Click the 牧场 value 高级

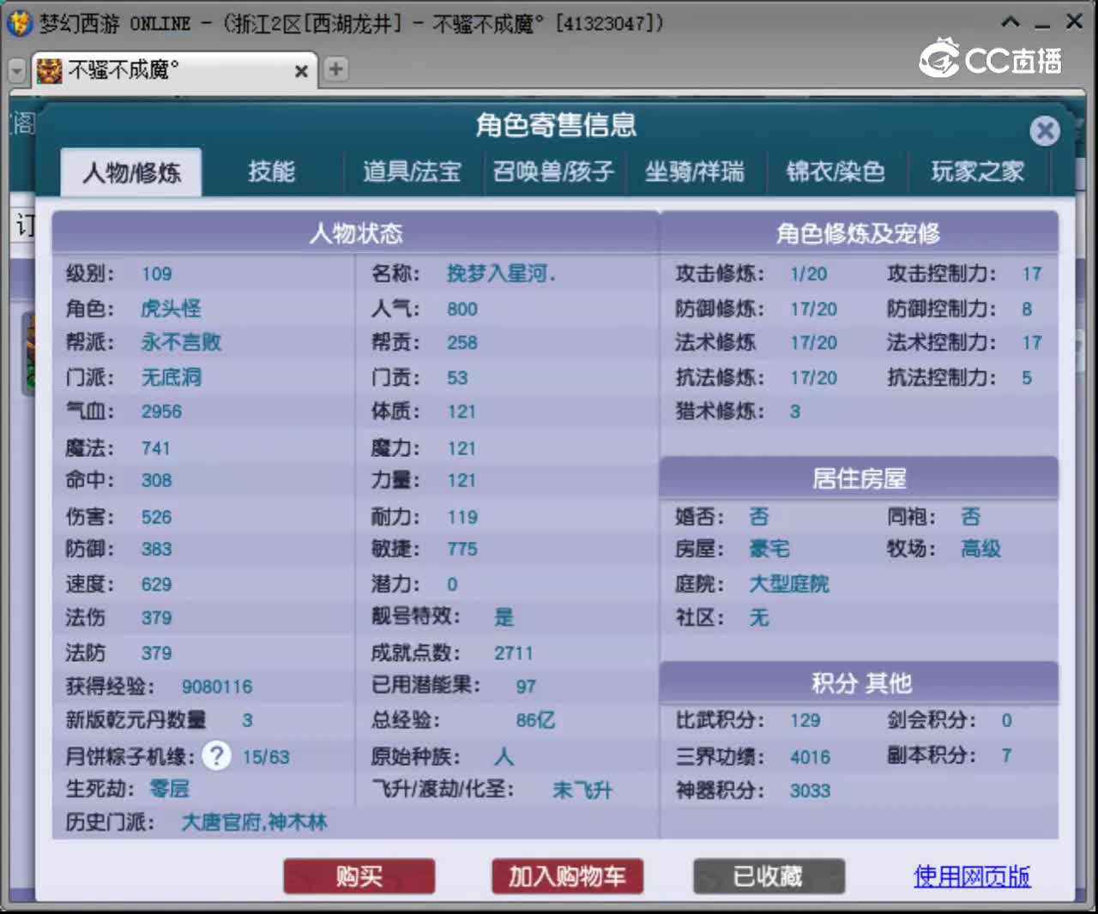pos(980,549)
